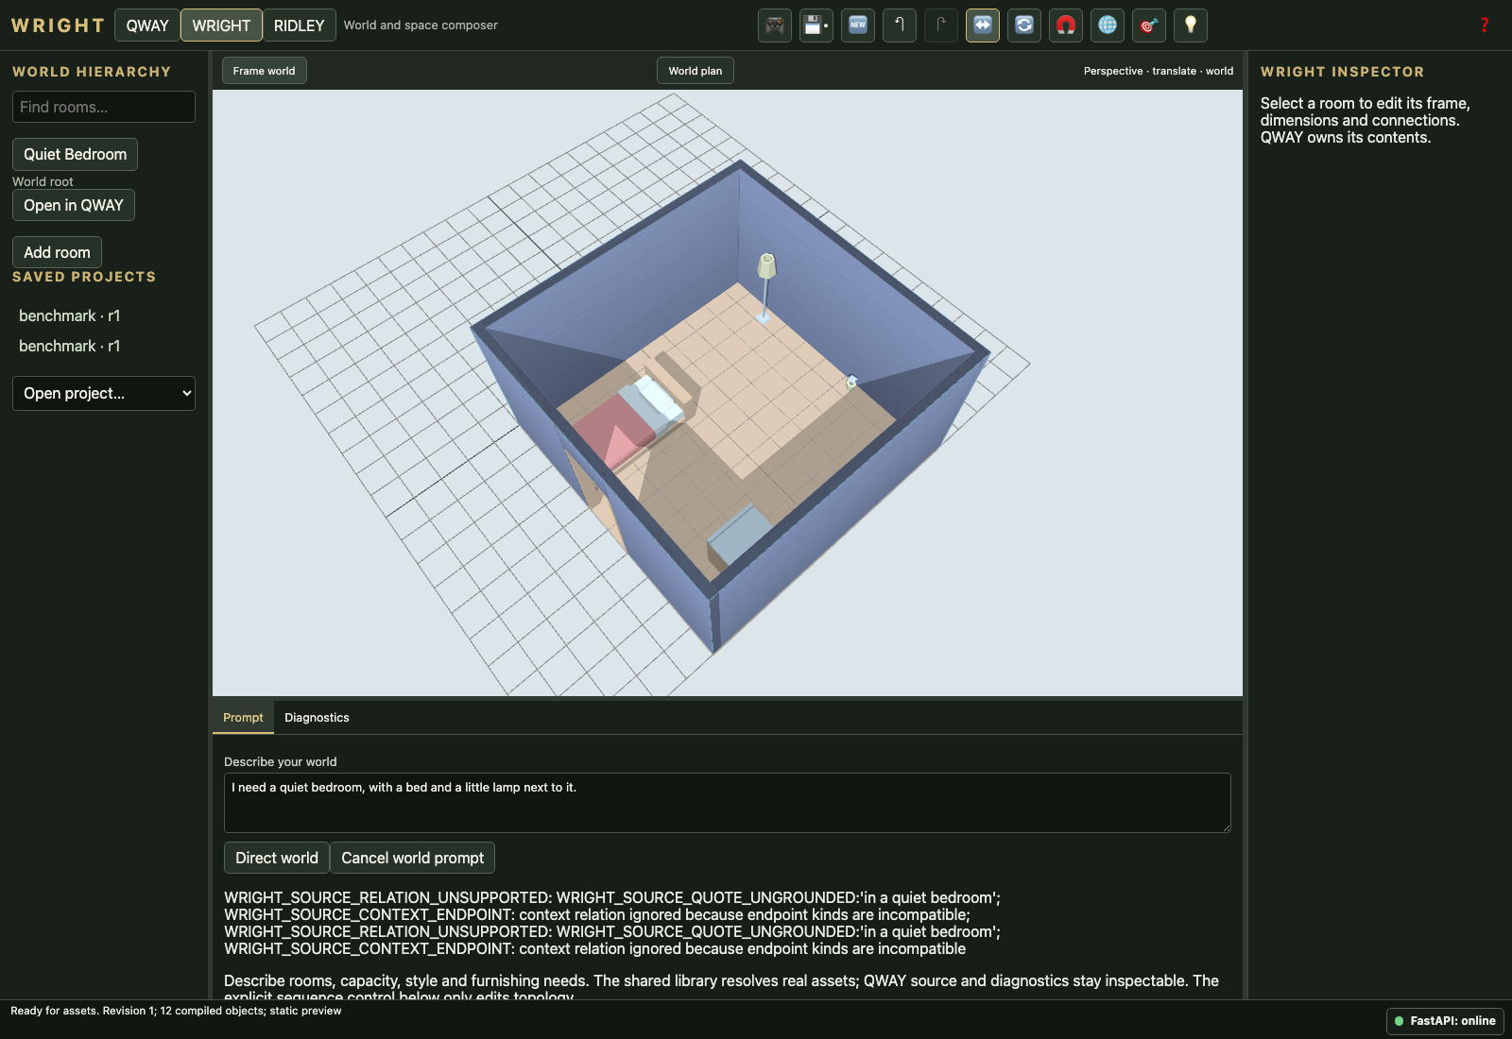
Task: Click the Frame world button
Action: click(265, 71)
